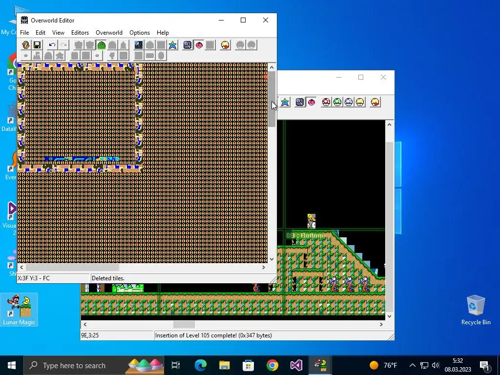This screenshot has width=500, height=375.
Task: Open the Windows Start menu
Action: (x=12, y=365)
